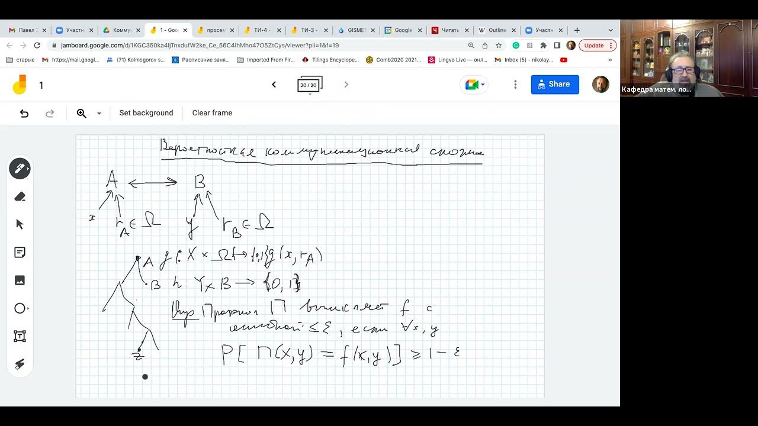Switch to the Читать tab
Viewport: 758px width, 426px height.
click(450, 30)
